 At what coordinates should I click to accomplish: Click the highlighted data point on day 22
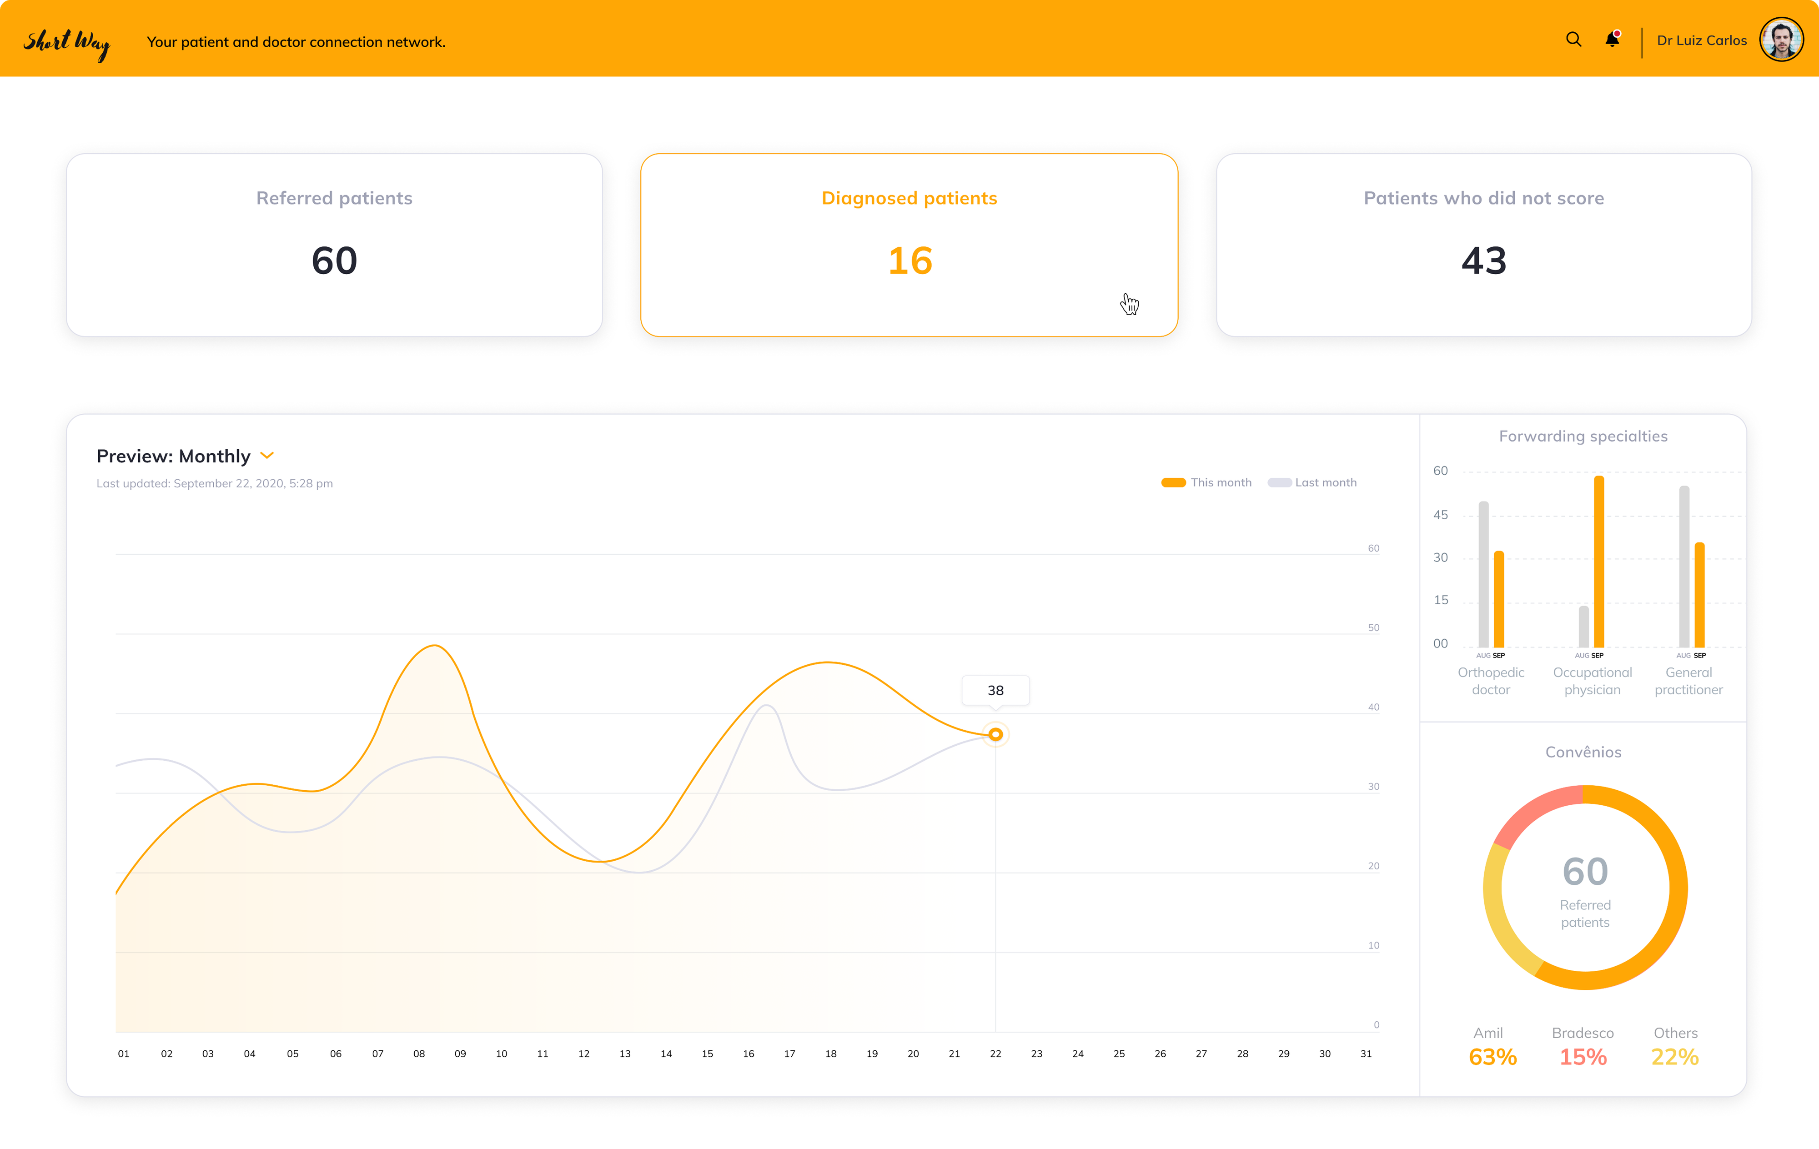(995, 734)
